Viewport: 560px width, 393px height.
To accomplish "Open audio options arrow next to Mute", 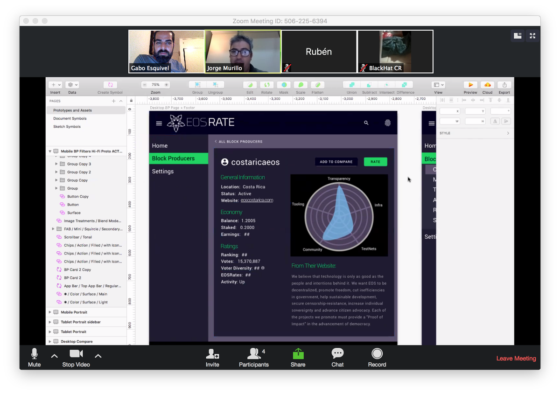I will 54,356.
